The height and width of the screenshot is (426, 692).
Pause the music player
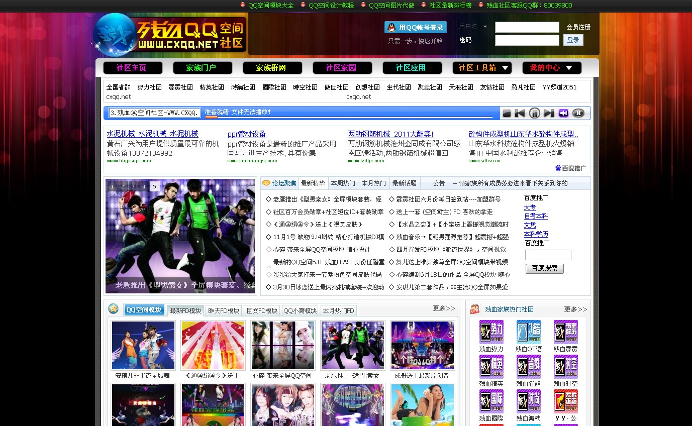[535, 113]
